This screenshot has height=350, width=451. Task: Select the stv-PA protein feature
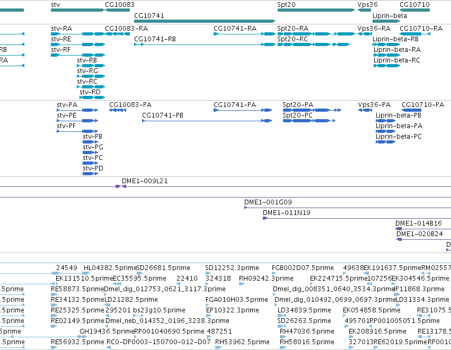pos(77,110)
